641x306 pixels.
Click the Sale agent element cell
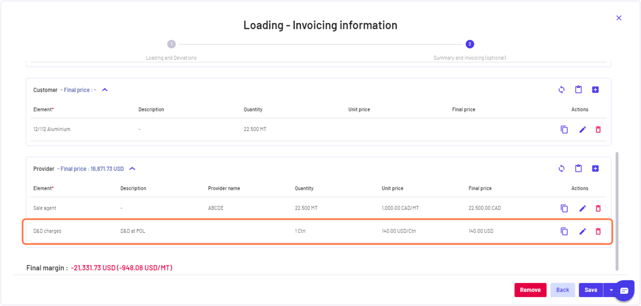[44, 208]
